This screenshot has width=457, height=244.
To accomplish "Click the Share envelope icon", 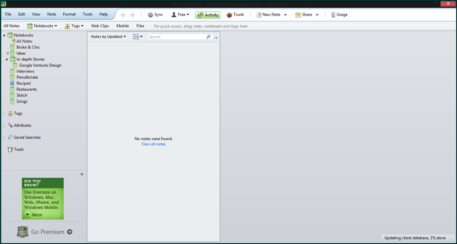I will pyautogui.click(x=298, y=15).
